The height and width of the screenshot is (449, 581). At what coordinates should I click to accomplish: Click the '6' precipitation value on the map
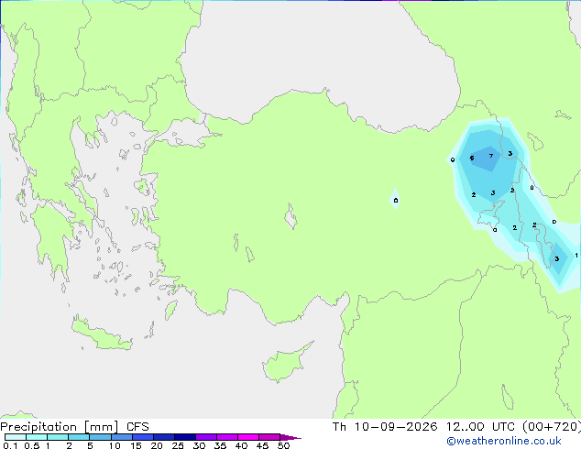pyautogui.click(x=472, y=158)
